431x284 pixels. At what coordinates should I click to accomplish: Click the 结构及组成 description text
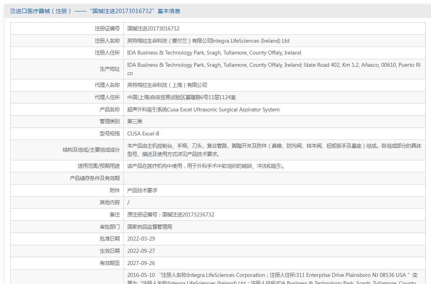[274, 150]
